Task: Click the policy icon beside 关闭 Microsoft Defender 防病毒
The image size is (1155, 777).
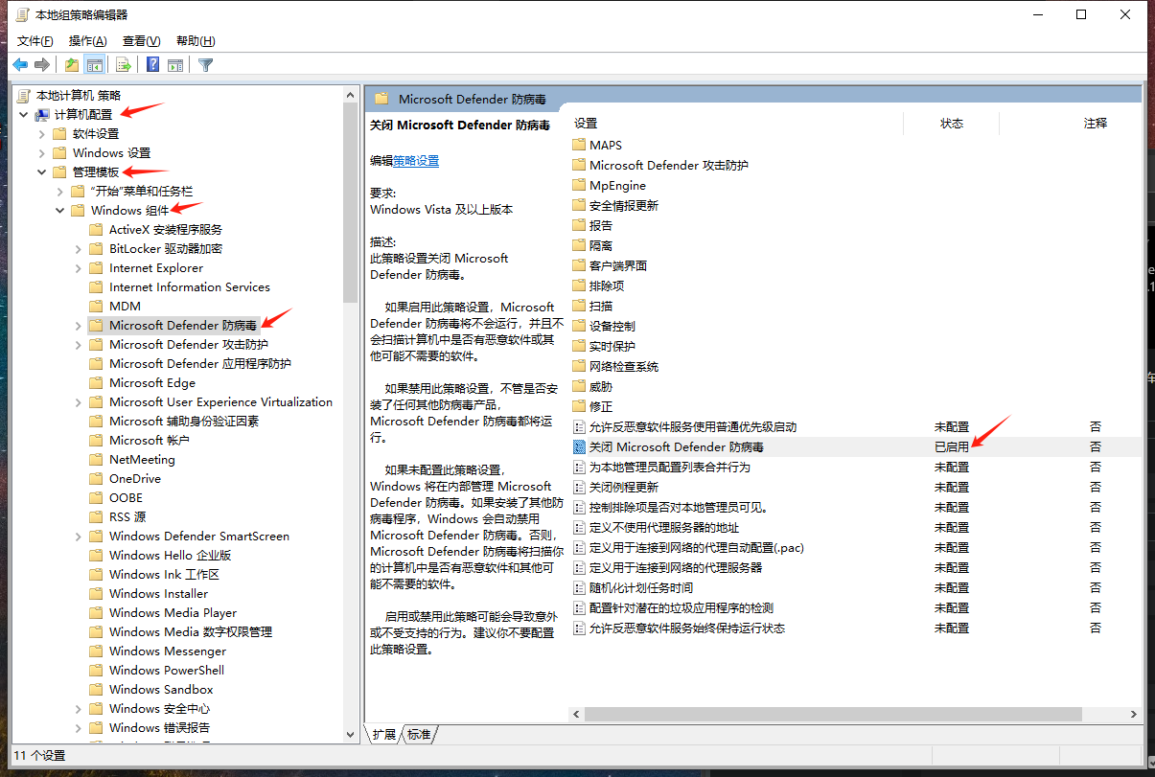Action: (x=579, y=446)
